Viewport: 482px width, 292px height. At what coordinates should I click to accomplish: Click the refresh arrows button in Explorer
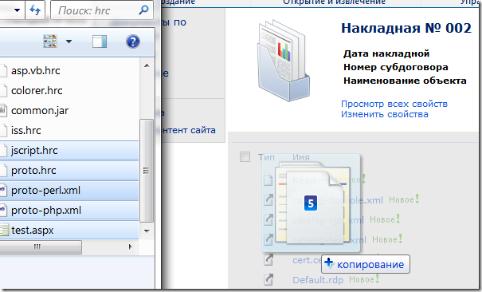click(x=35, y=10)
